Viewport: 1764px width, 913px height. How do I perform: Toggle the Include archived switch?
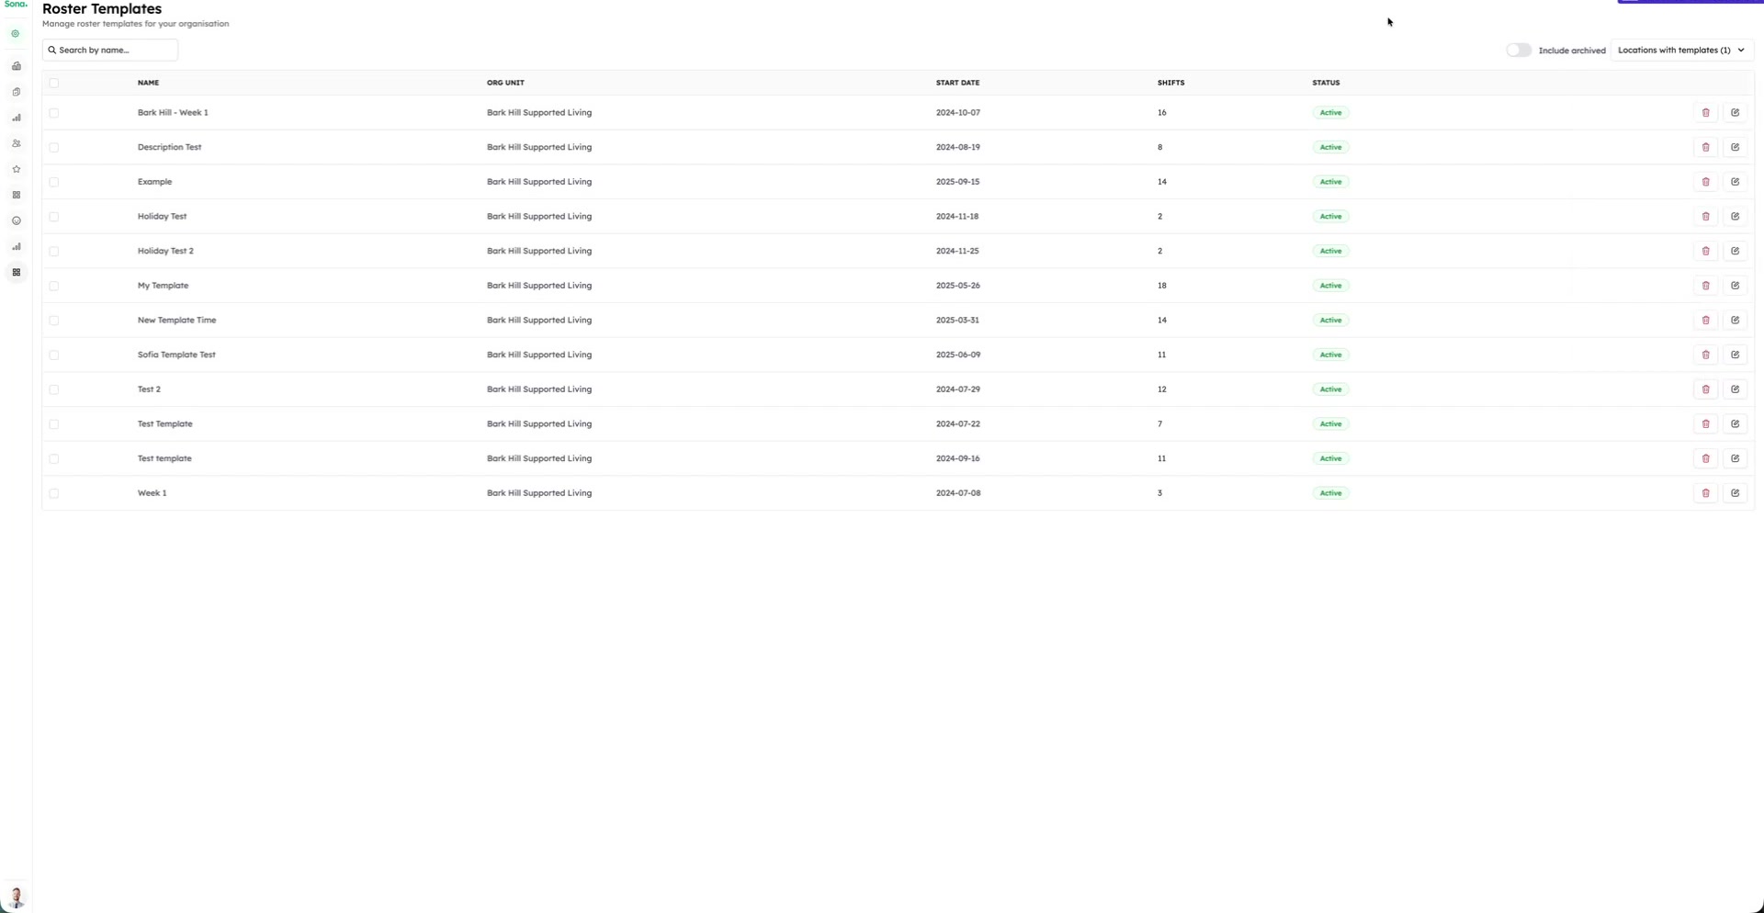(1519, 51)
